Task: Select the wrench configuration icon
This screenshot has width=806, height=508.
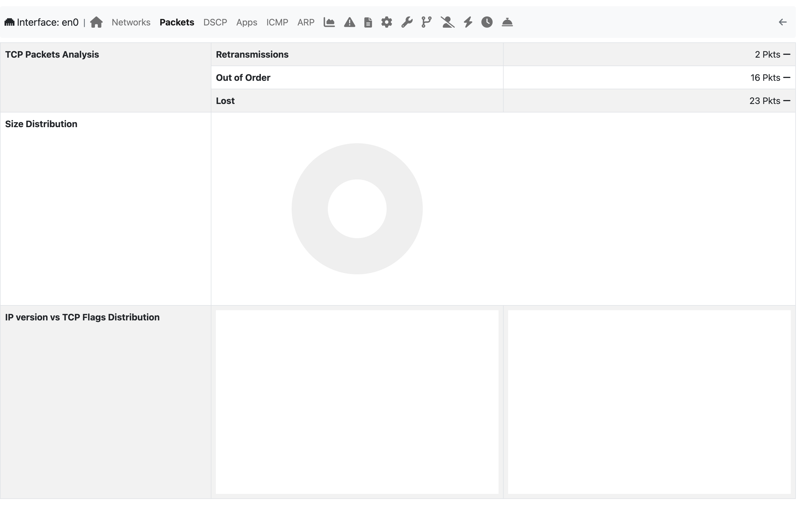Action: click(x=407, y=22)
